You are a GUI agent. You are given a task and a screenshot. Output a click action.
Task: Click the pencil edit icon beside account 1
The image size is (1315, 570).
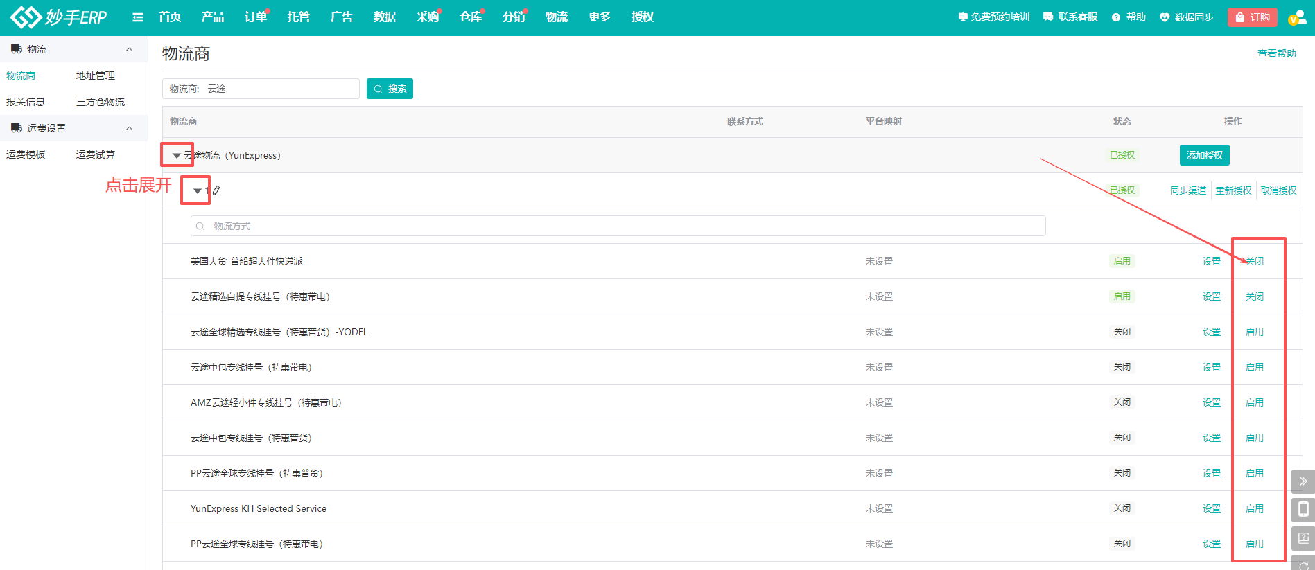tap(217, 190)
